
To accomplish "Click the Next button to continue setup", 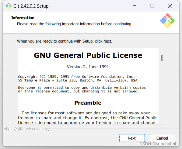I will [x=131, y=138].
